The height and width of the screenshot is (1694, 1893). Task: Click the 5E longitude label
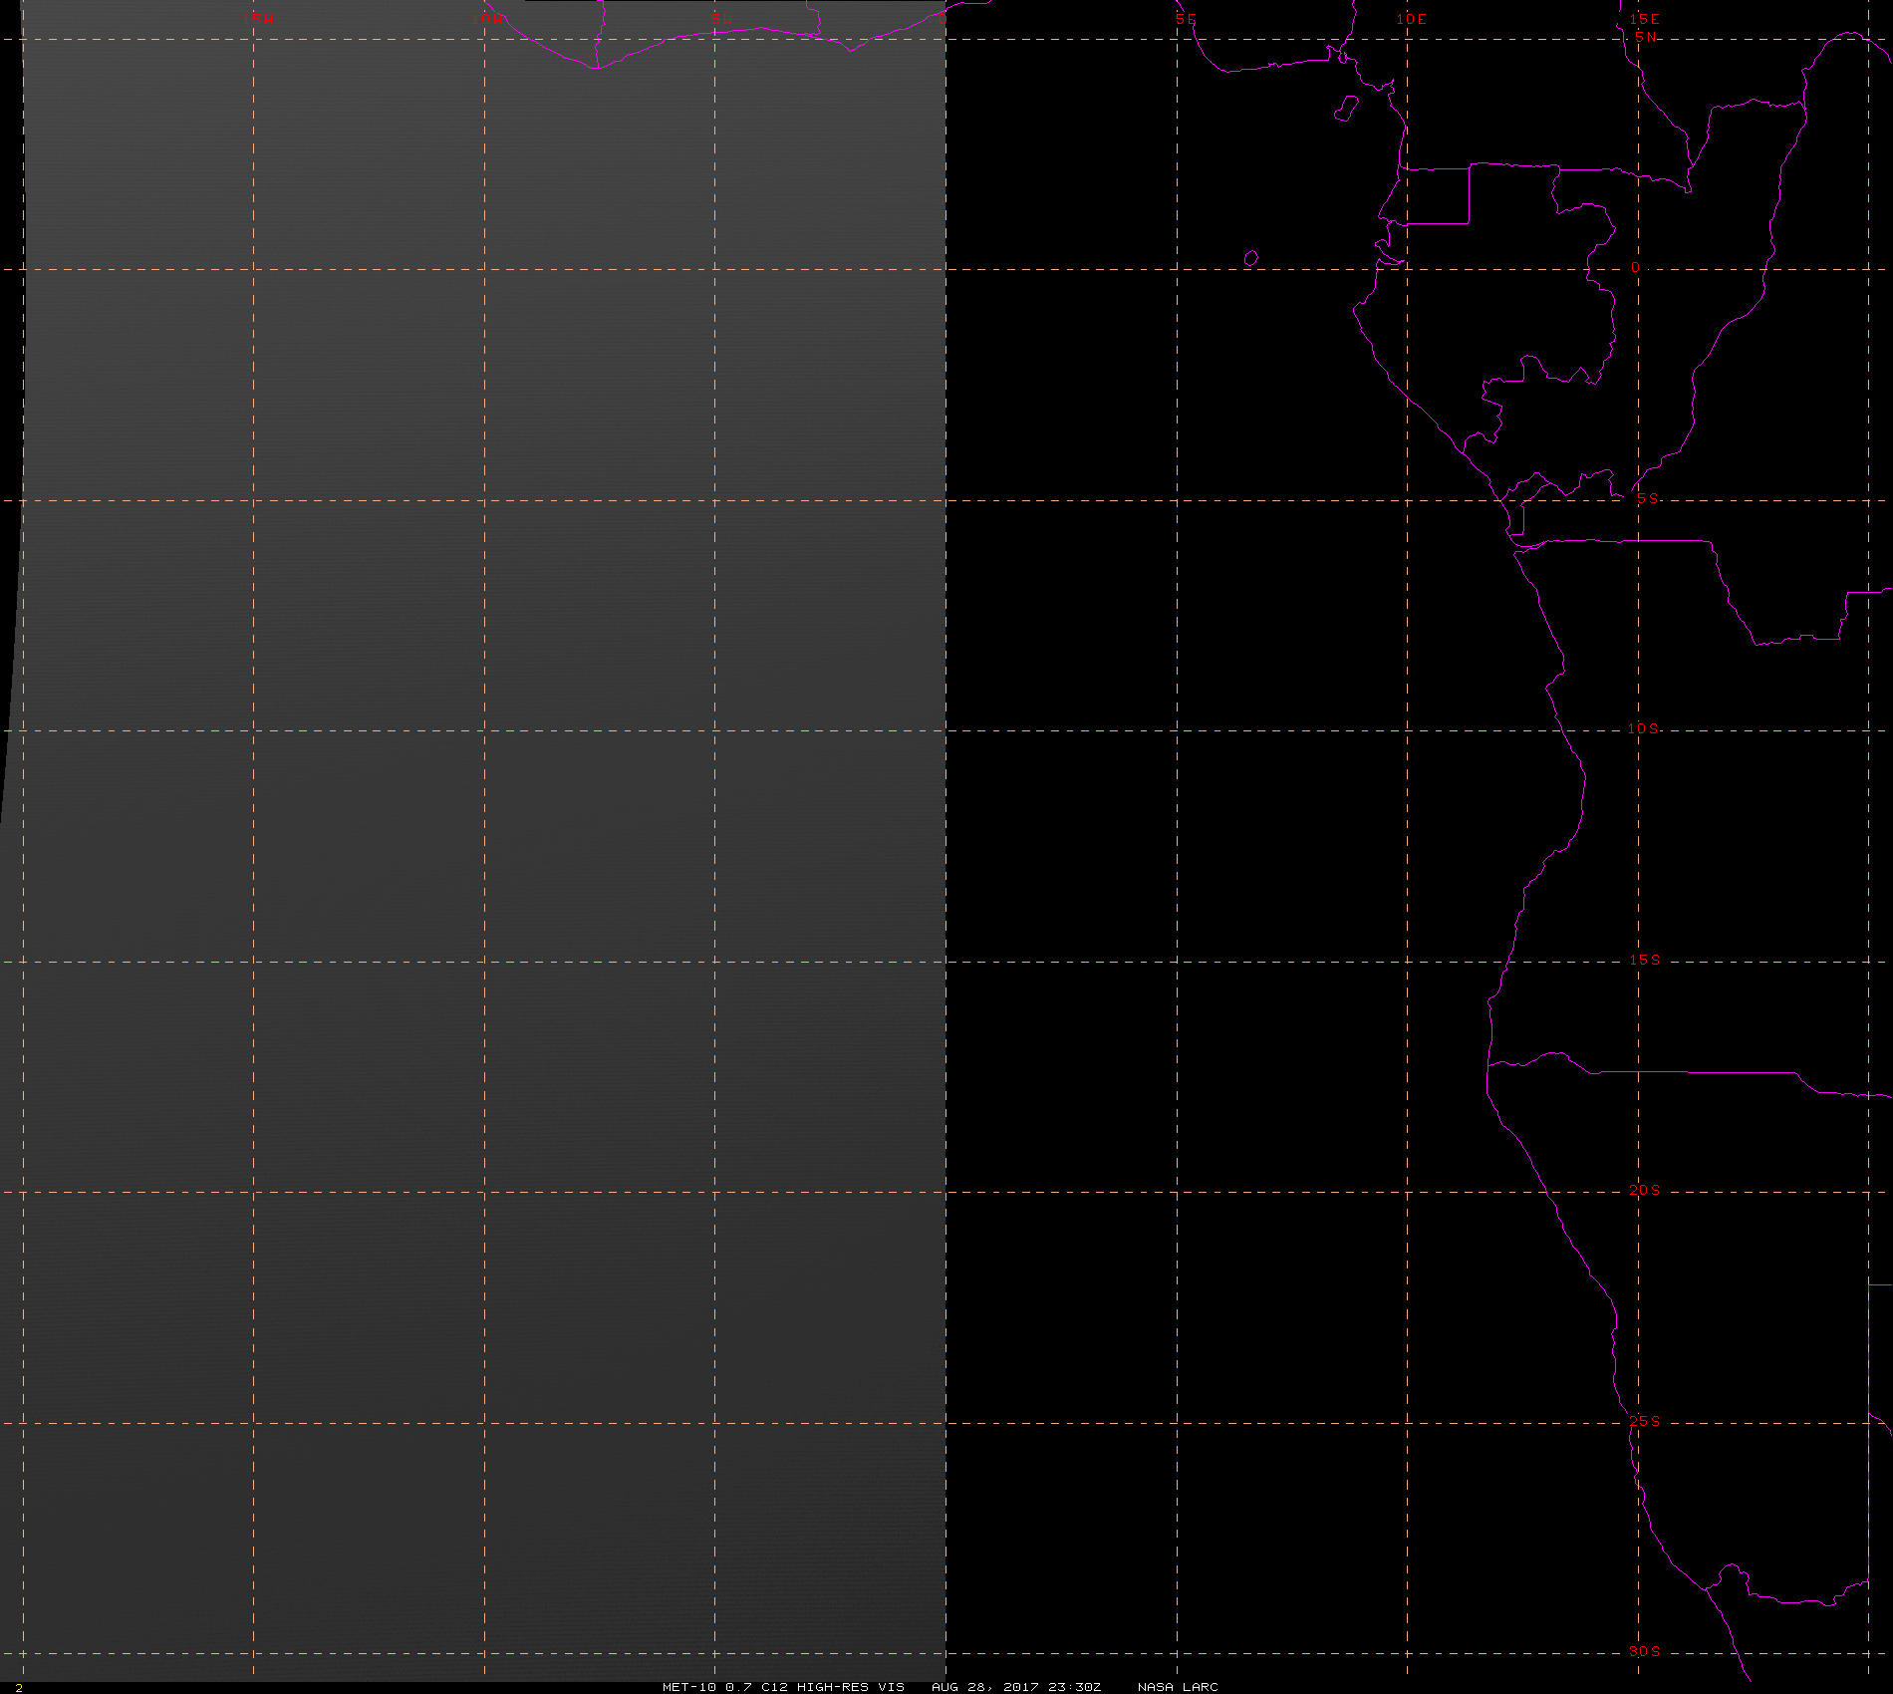(x=1186, y=19)
